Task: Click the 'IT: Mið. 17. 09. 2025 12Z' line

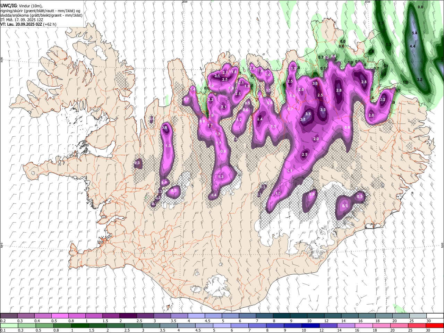Action: (x=22, y=20)
